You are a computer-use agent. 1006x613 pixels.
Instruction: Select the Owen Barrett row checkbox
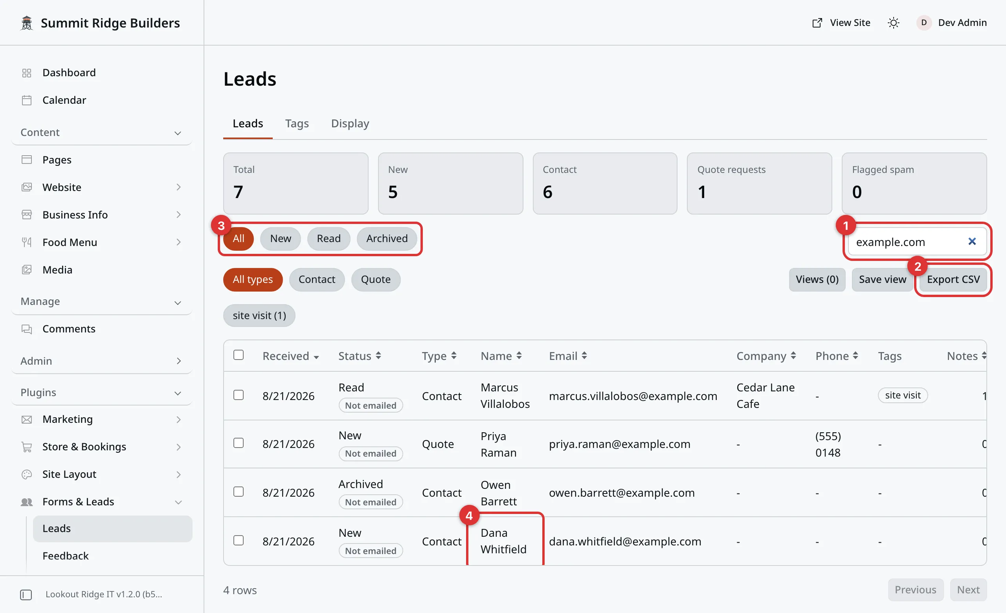point(239,492)
